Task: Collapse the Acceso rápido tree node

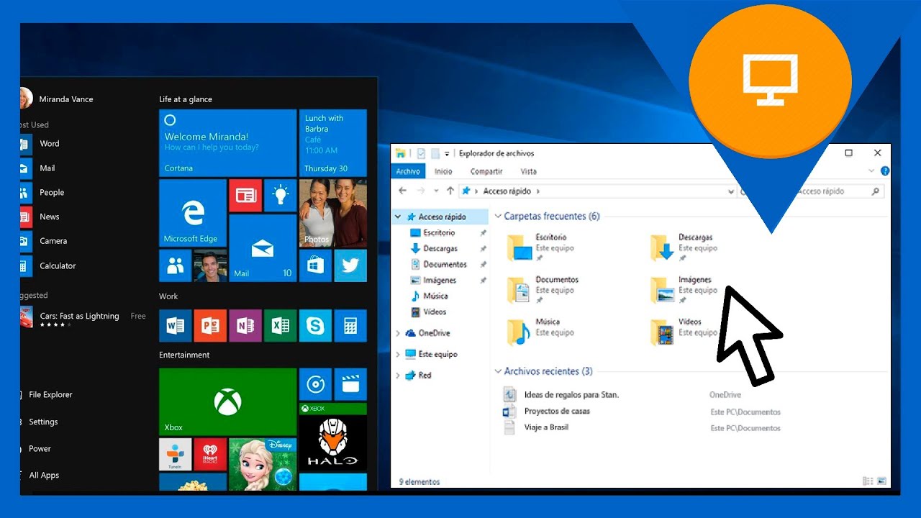Action: coord(398,217)
